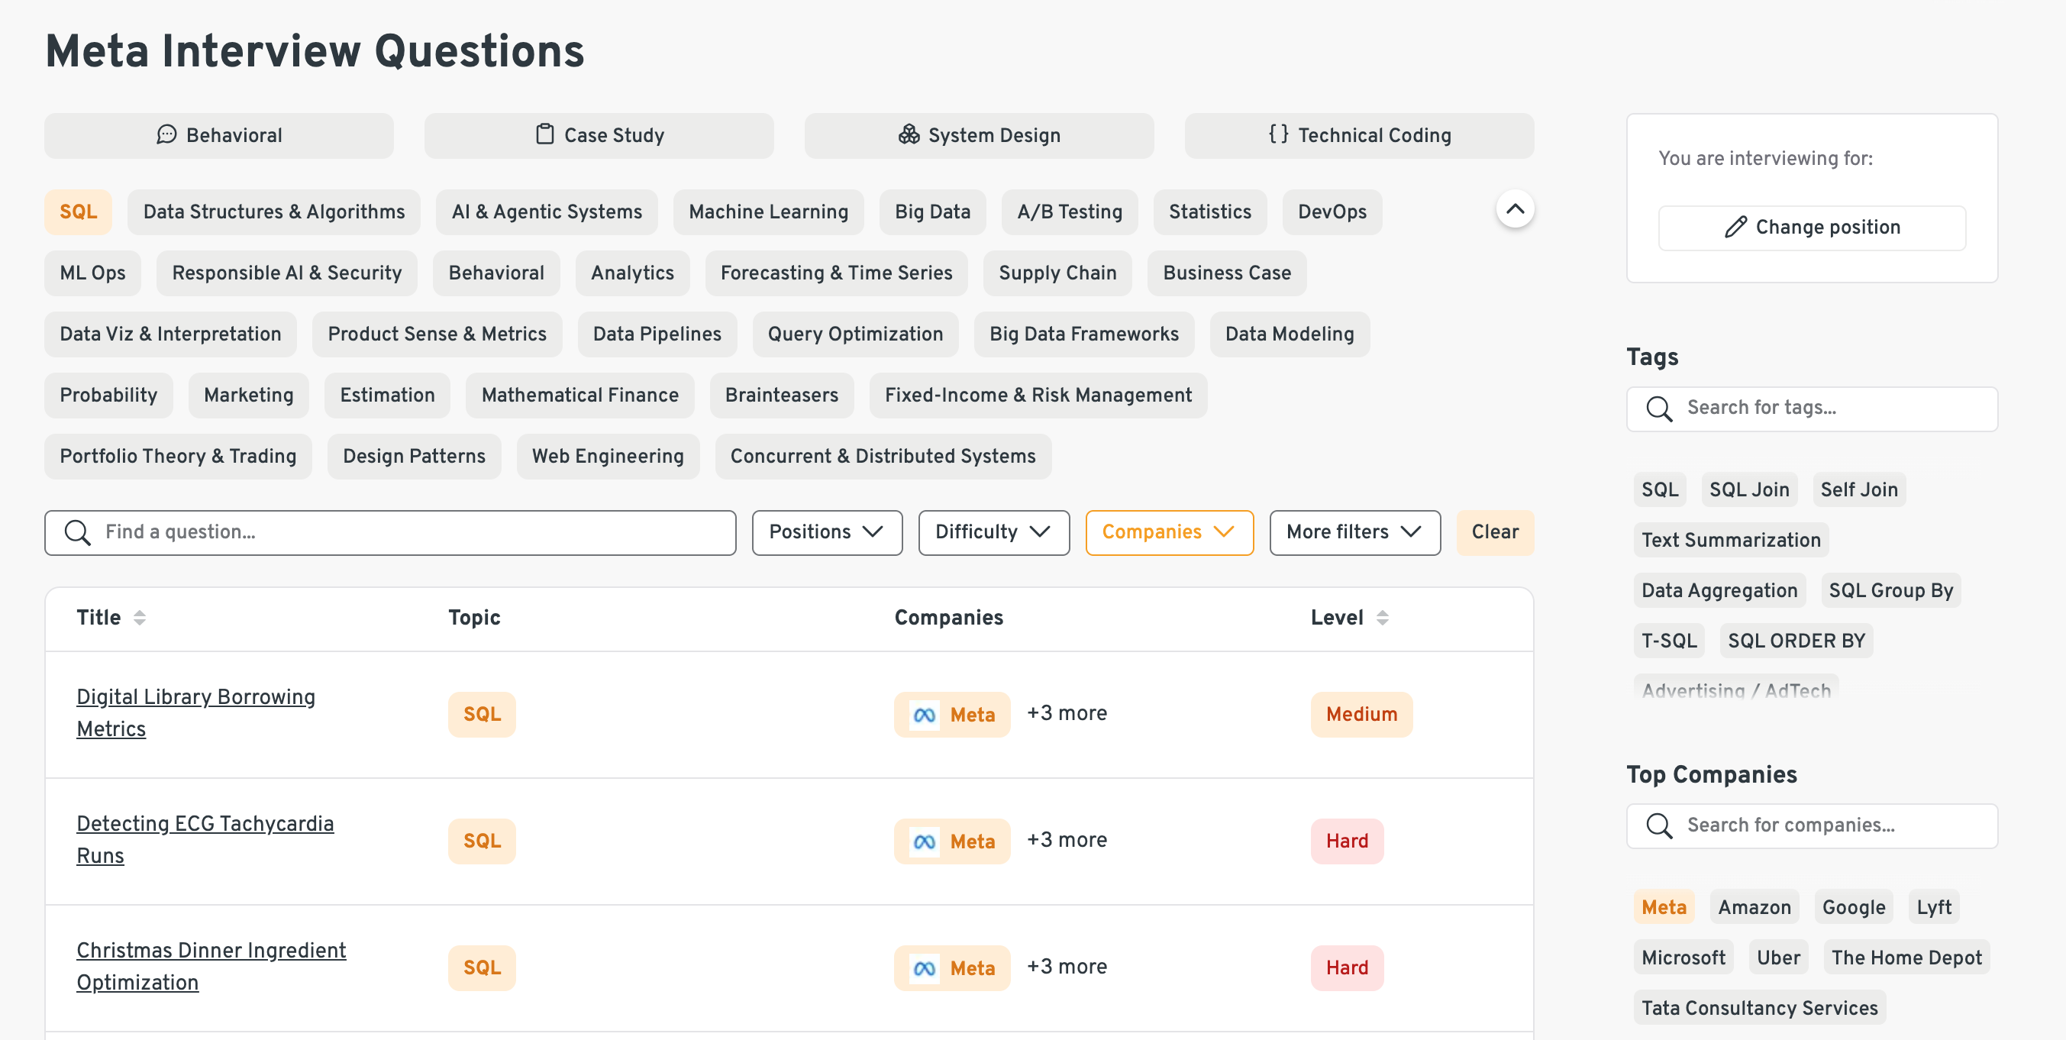Image resolution: width=2066 pixels, height=1040 pixels.
Task: Select the SQL Join tag
Action: click(x=1748, y=489)
